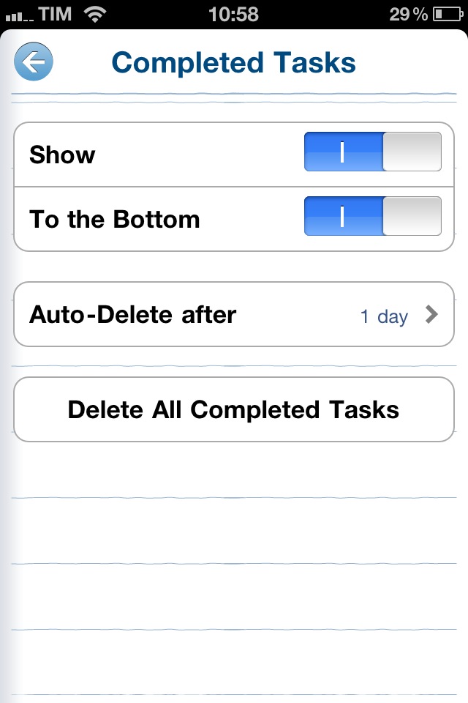Viewport: 468px width, 703px height.
Task: Tap the TIM carrier label
Action: pyautogui.click(x=55, y=14)
